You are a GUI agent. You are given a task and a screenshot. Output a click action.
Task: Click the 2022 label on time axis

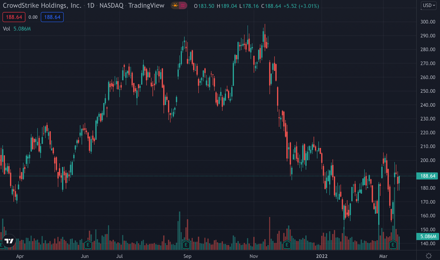[x=322, y=256]
